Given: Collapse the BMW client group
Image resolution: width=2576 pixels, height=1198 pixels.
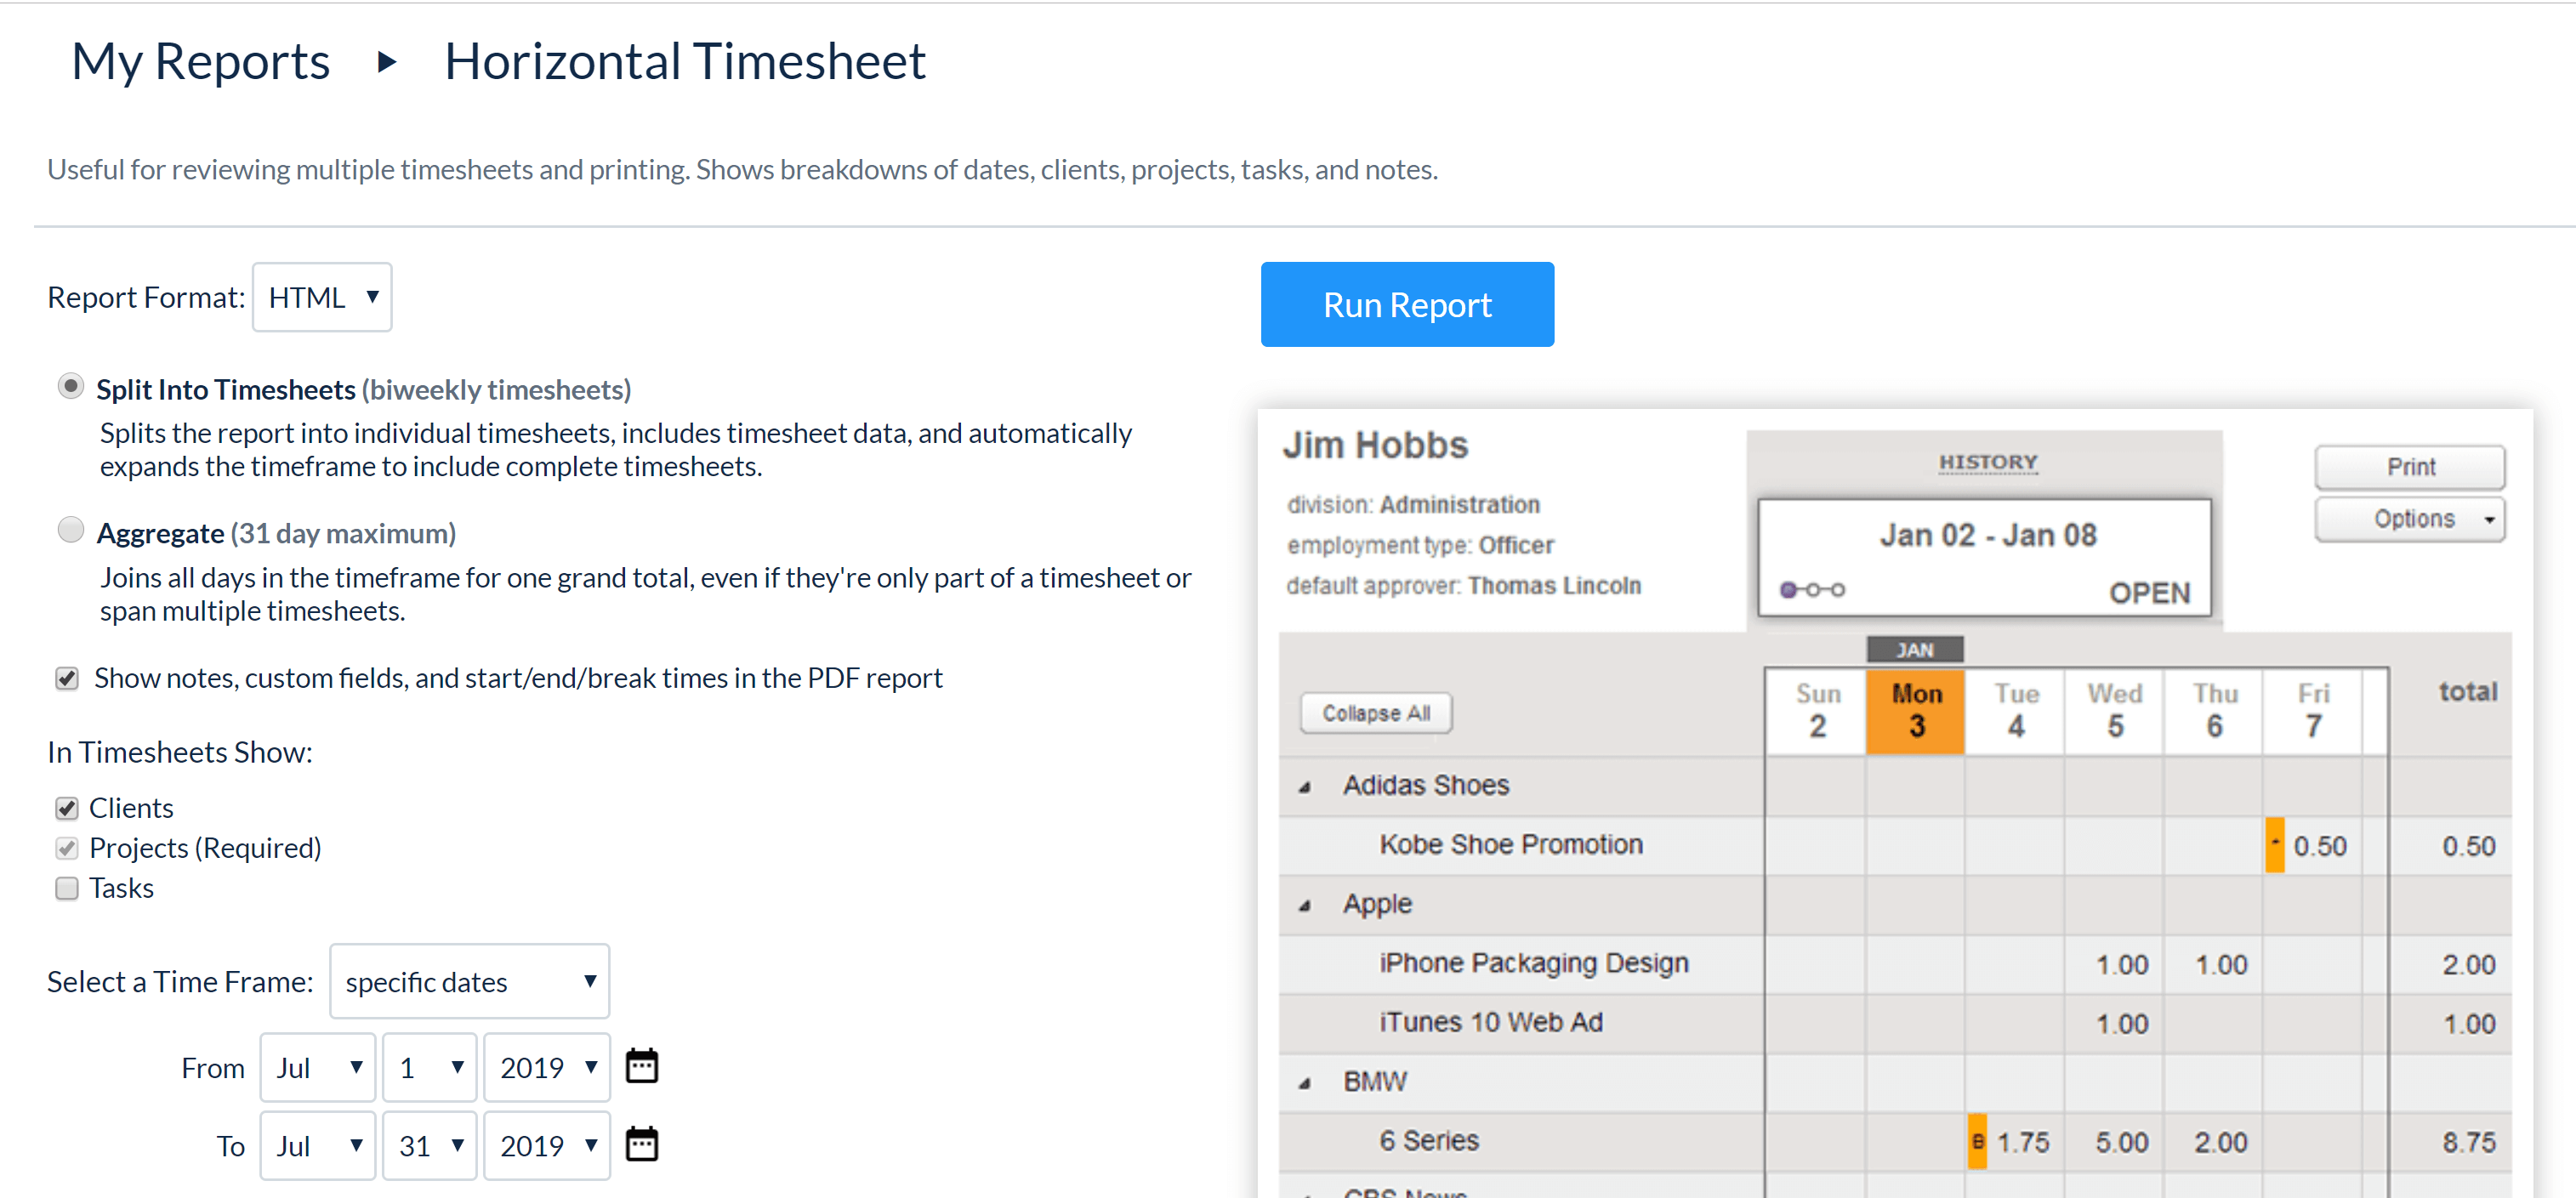Looking at the screenshot, I should point(1303,1081).
